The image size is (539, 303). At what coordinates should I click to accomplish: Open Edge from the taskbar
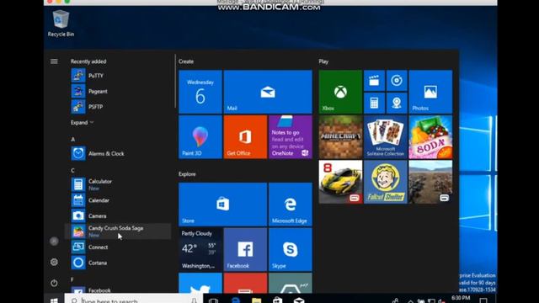click(x=235, y=300)
